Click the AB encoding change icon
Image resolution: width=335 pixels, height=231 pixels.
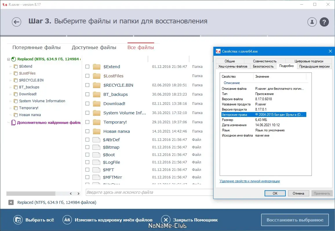67,220
